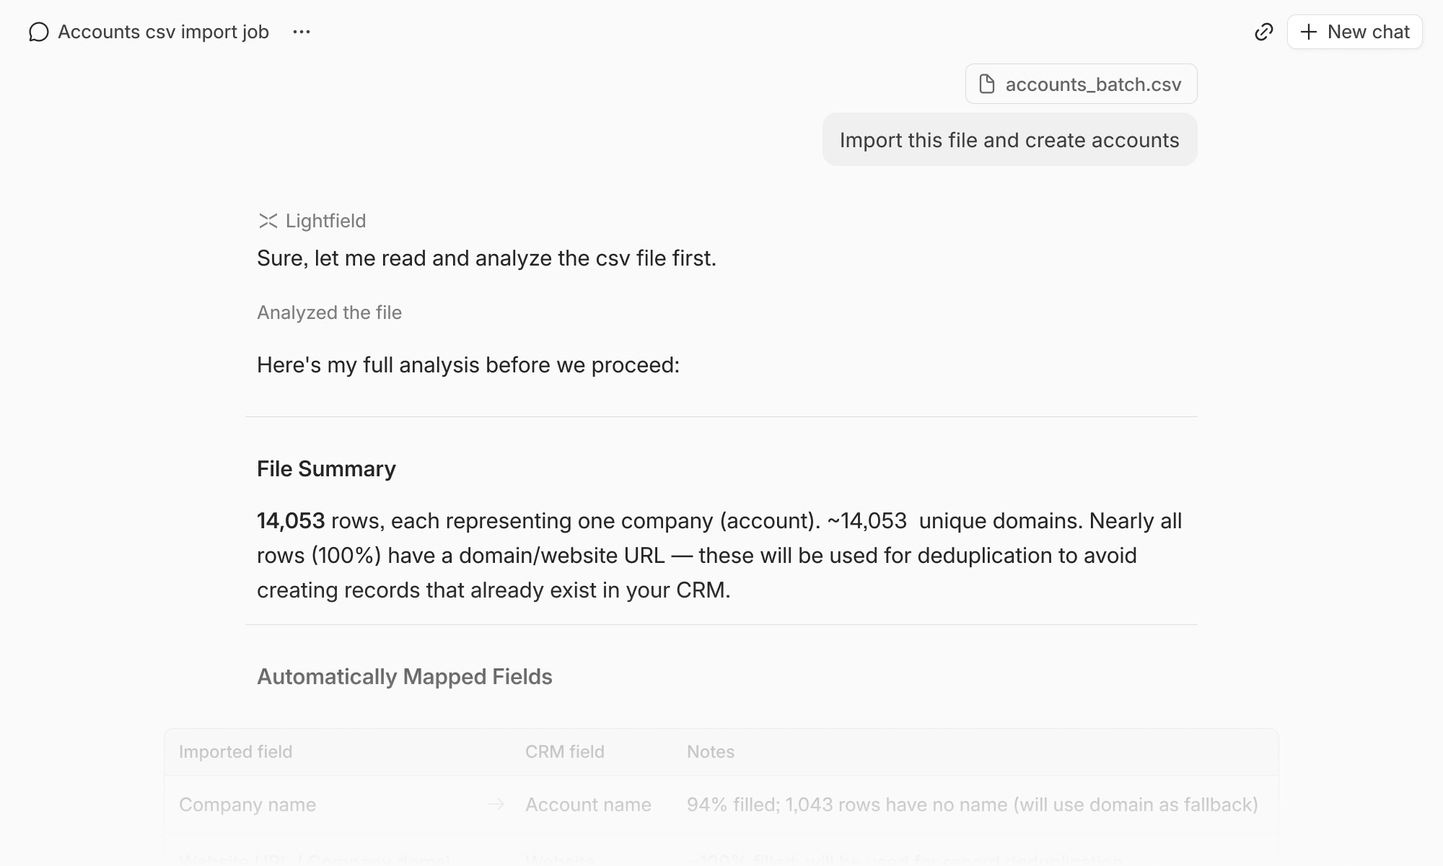Screen dimensions: 1443x866
Task: Click the 'Notes' column header in the mapping table
Action: 711,752
